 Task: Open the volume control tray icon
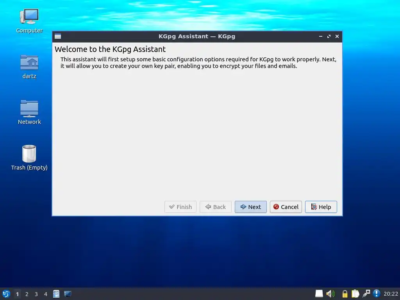330,294
